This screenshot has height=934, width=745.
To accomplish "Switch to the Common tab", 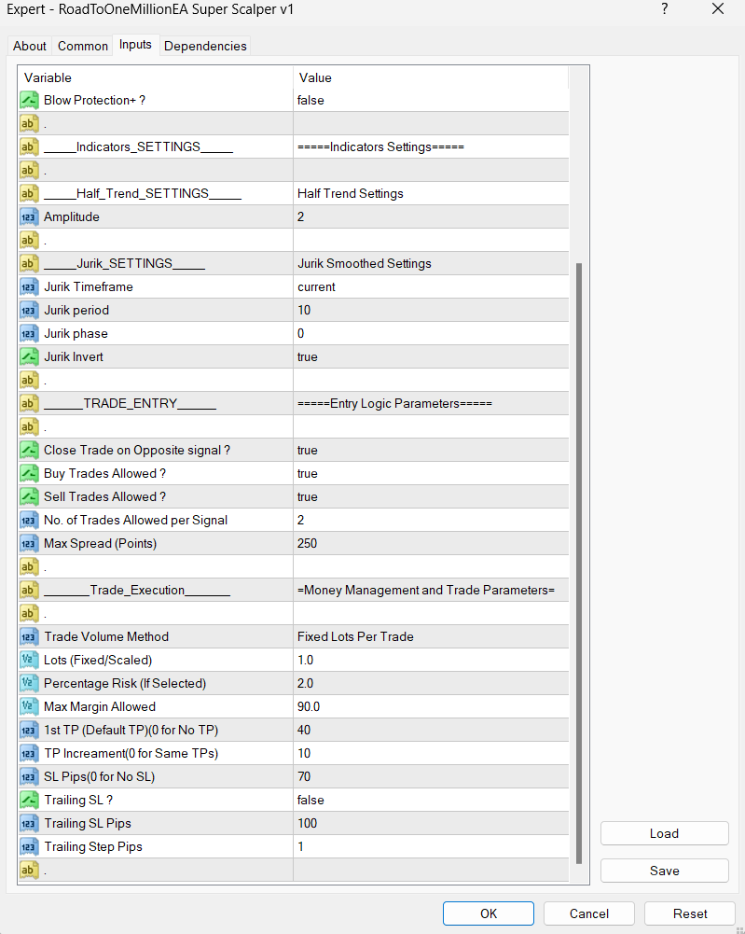I will click(82, 46).
